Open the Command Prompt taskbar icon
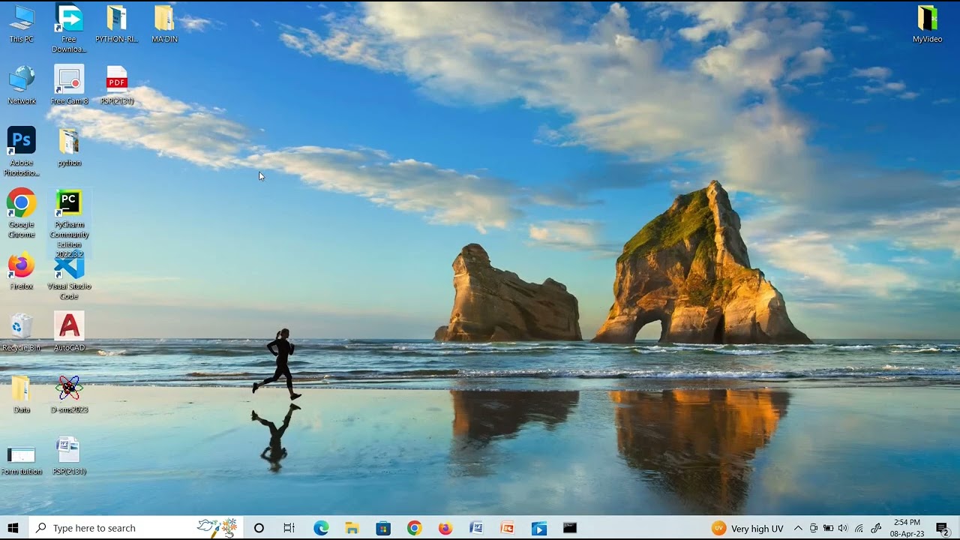This screenshot has height=540, width=960. (x=570, y=528)
